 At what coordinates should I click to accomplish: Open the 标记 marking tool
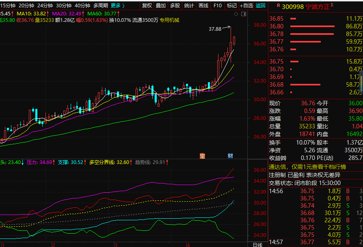[231, 6]
